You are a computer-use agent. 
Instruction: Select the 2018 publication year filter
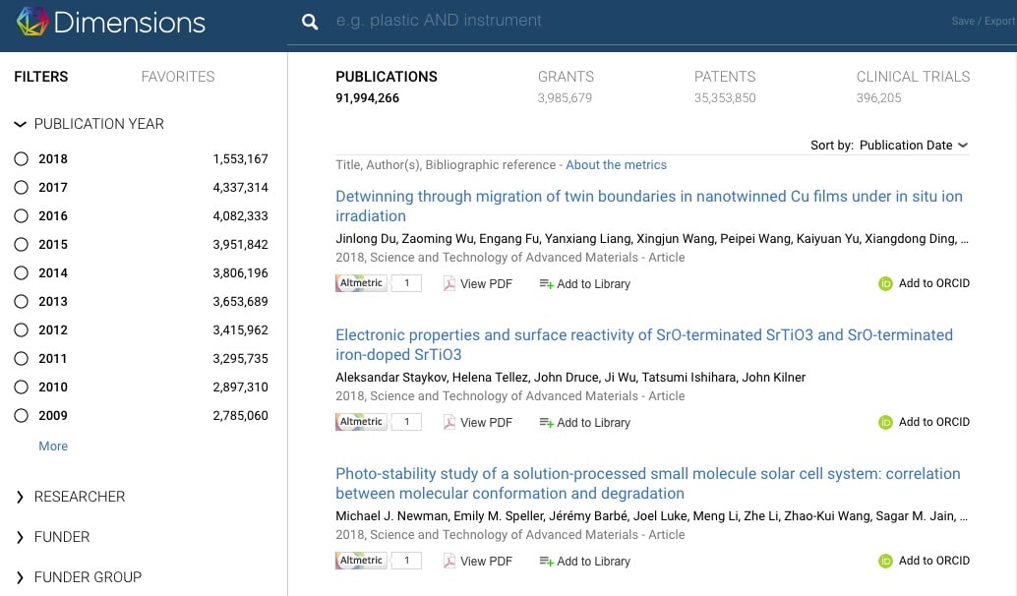[x=22, y=158]
